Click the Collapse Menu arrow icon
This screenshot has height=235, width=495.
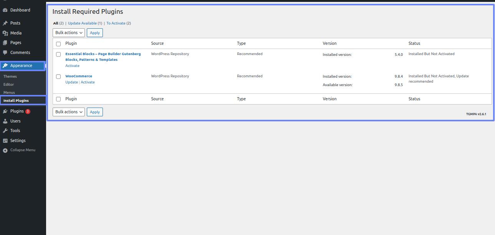[5, 150]
